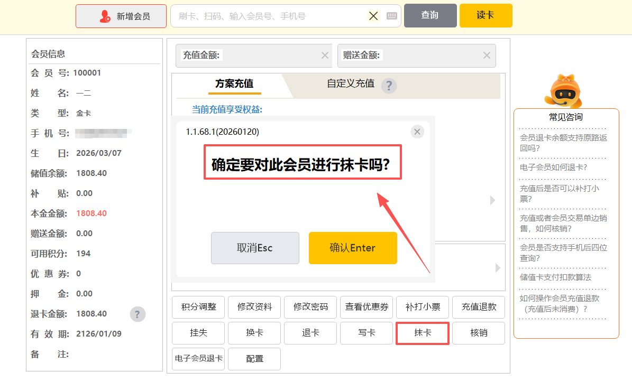The image size is (632, 382).
Task: Confirm card wipe with 确认Enter
Action: 353,248
